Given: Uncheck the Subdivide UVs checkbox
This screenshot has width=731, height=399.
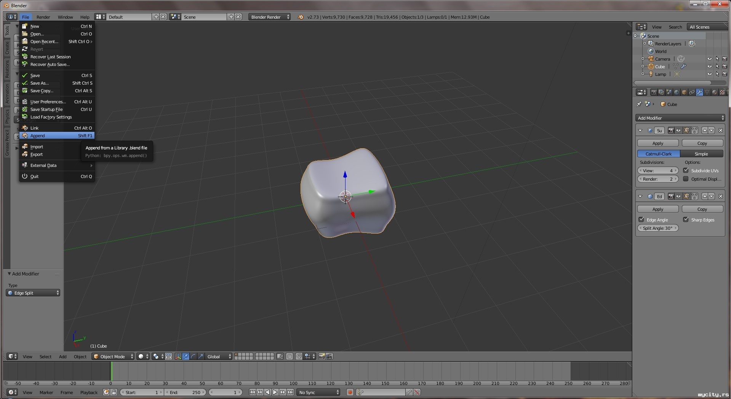Looking at the screenshot, I should click(x=686, y=170).
